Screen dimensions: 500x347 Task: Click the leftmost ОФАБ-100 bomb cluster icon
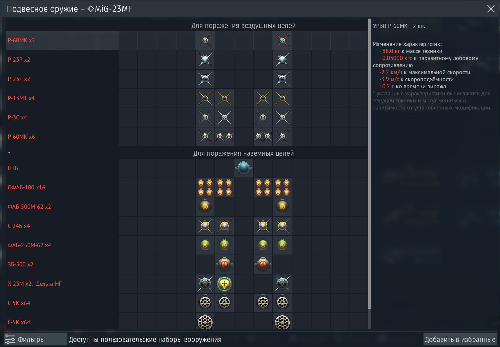pyautogui.click(x=205, y=187)
